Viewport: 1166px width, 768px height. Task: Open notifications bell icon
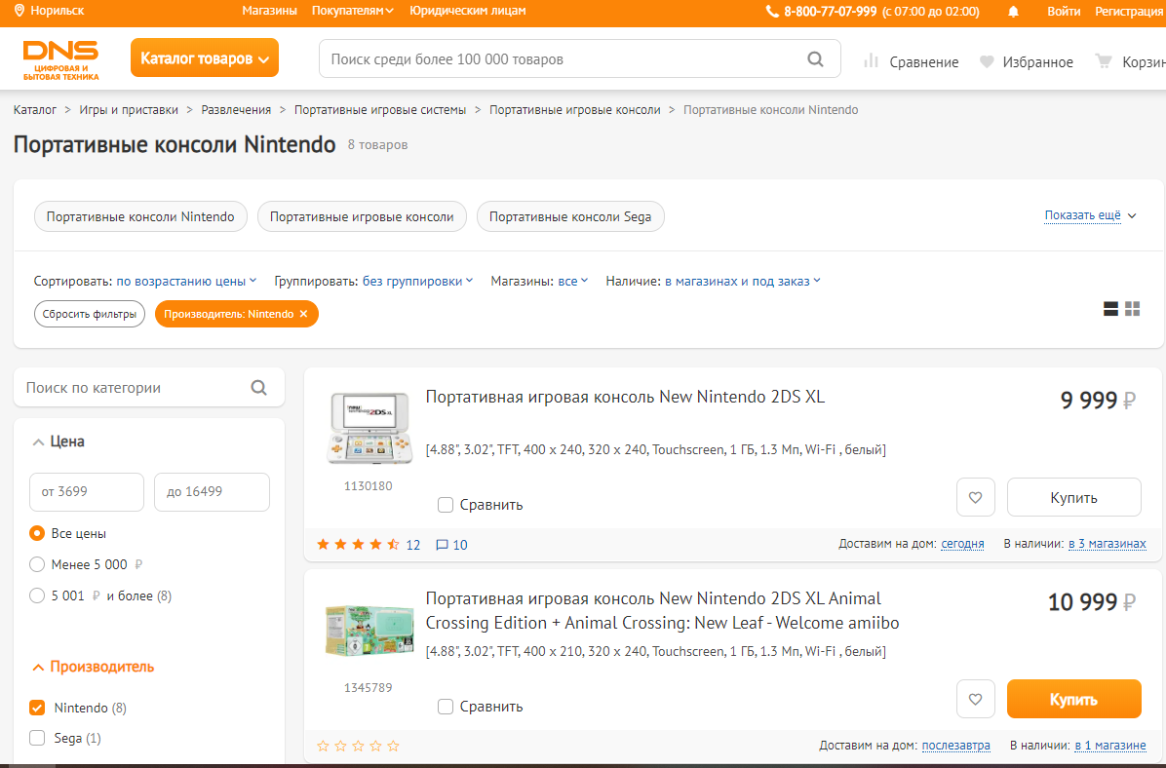coord(1013,11)
